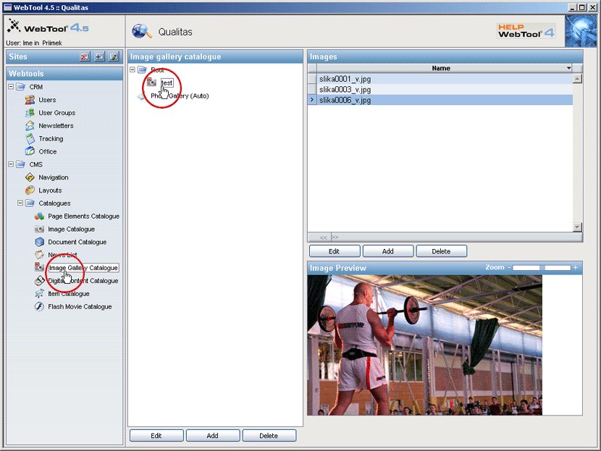Click the Users icon under CRM

(x=30, y=100)
